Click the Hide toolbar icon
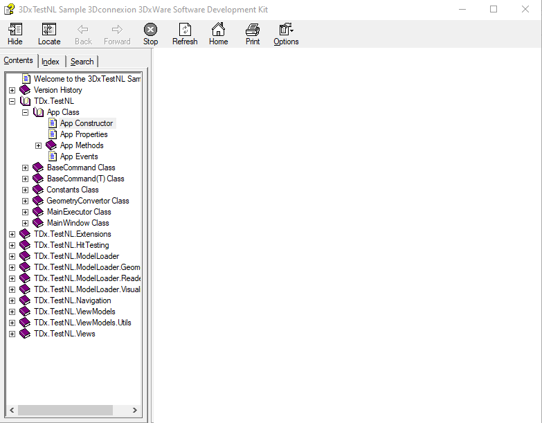This screenshot has height=423, width=542. [x=15, y=34]
